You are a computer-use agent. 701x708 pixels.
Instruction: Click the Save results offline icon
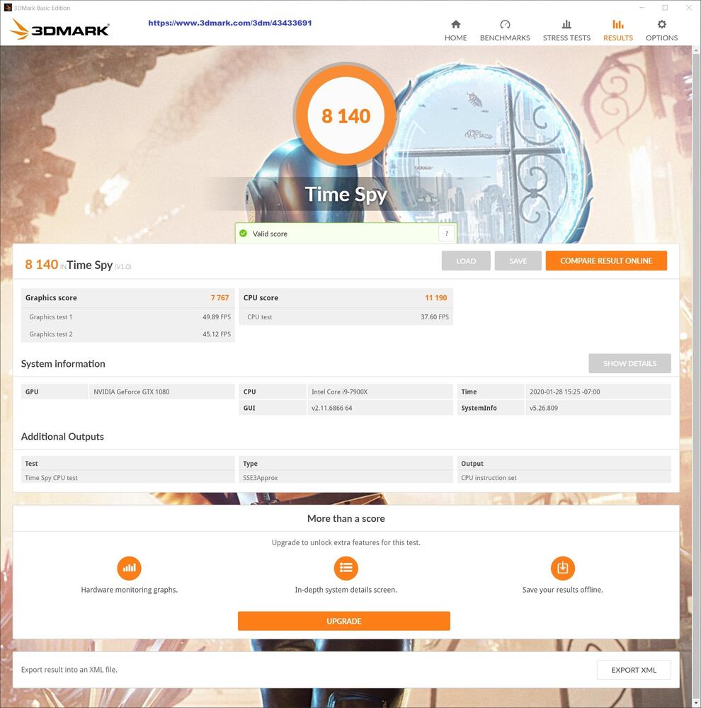(563, 568)
